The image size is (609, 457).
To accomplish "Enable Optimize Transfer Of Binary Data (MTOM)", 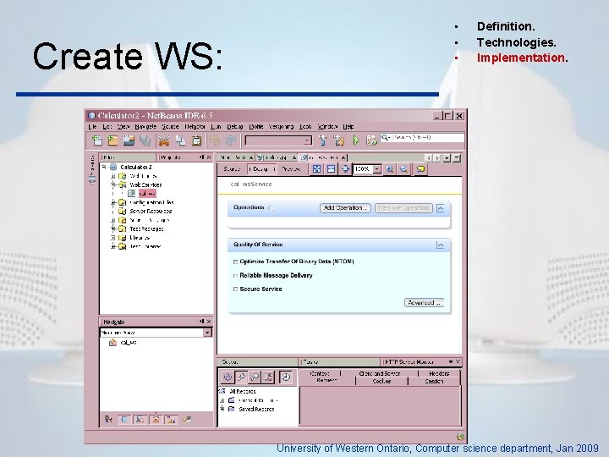I will (x=235, y=262).
